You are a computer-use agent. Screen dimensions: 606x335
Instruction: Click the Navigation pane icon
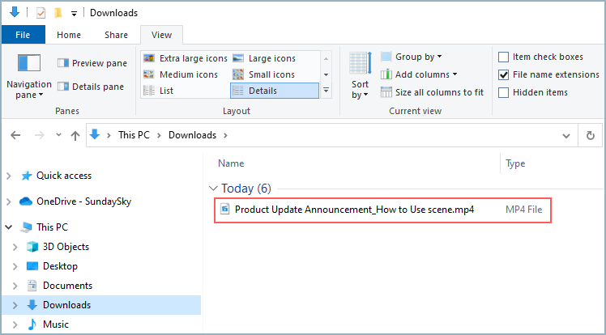pos(28,65)
